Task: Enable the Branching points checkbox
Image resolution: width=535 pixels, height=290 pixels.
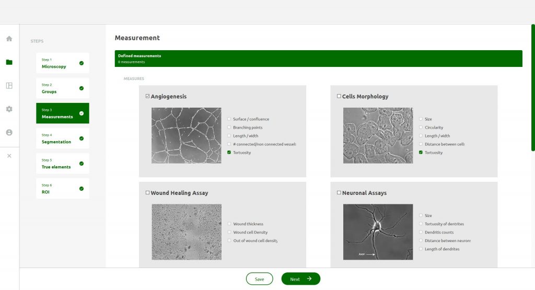Action: pyautogui.click(x=229, y=127)
